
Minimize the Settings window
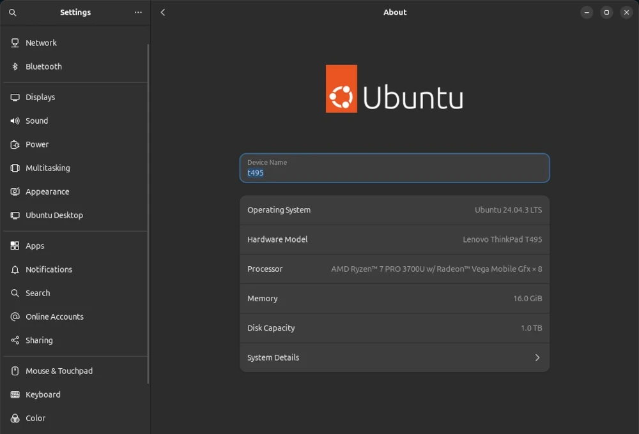(x=587, y=13)
